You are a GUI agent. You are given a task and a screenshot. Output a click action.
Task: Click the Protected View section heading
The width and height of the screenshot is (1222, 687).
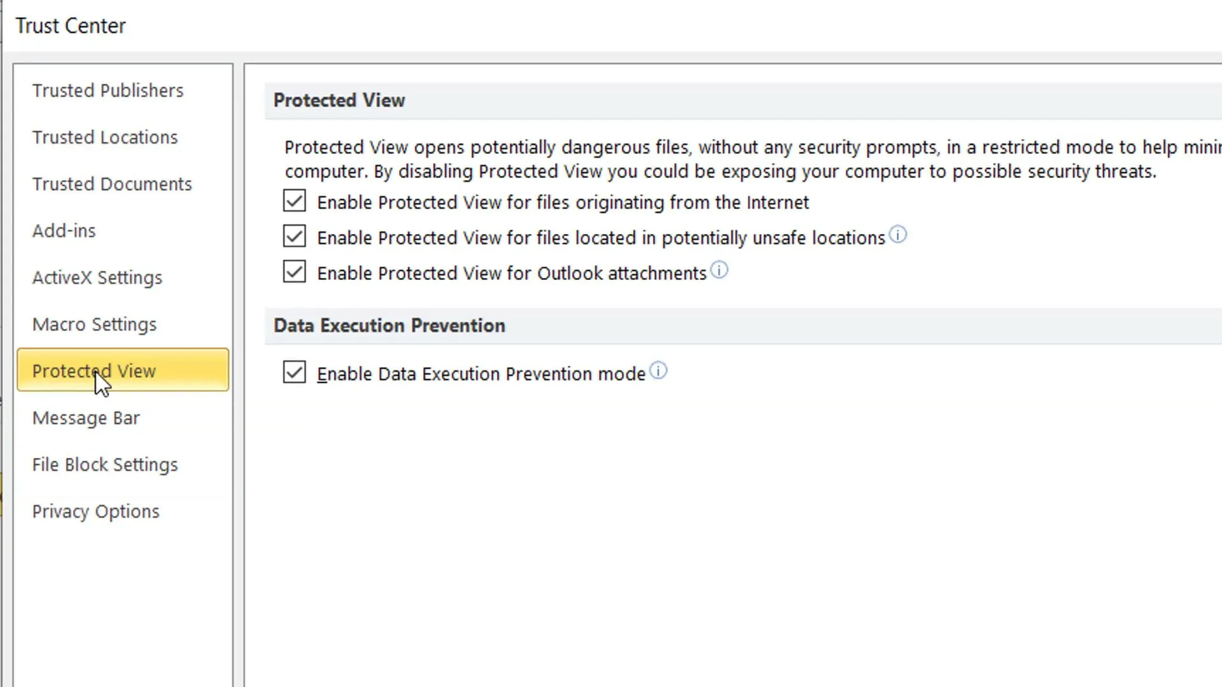pyautogui.click(x=339, y=101)
